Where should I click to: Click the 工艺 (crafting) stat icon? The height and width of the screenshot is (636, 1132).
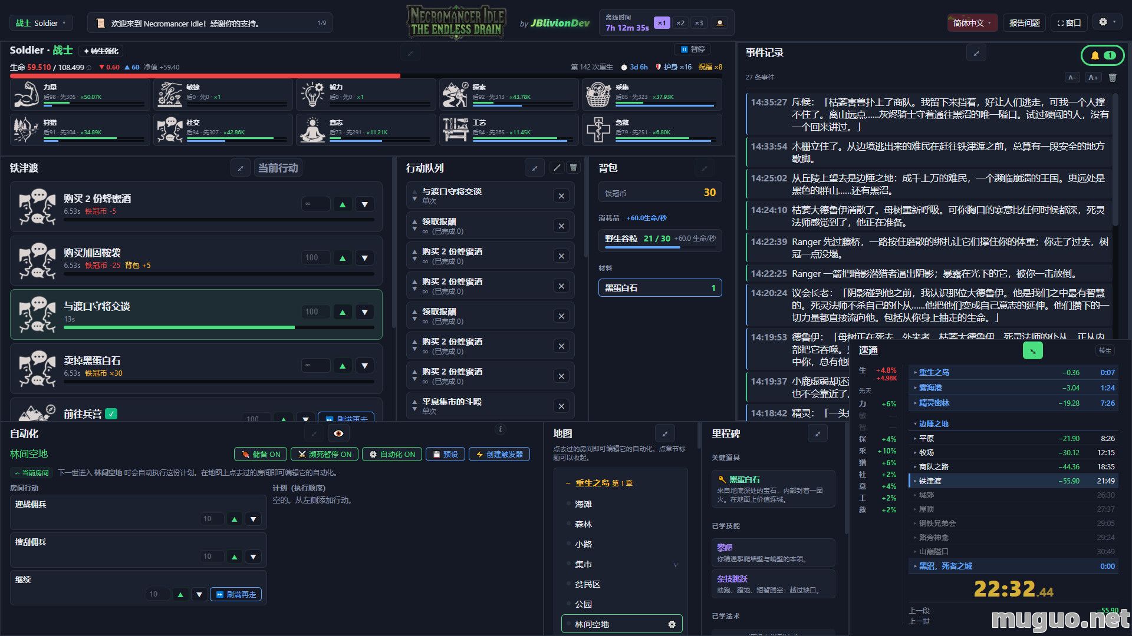[x=455, y=130]
